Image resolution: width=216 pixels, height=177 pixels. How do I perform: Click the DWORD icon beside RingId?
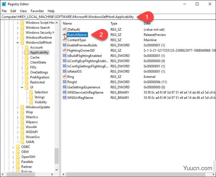point(64,82)
